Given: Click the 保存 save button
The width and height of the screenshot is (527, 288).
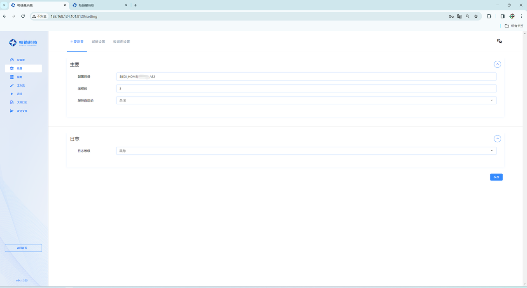Looking at the screenshot, I should pos(496,177).
